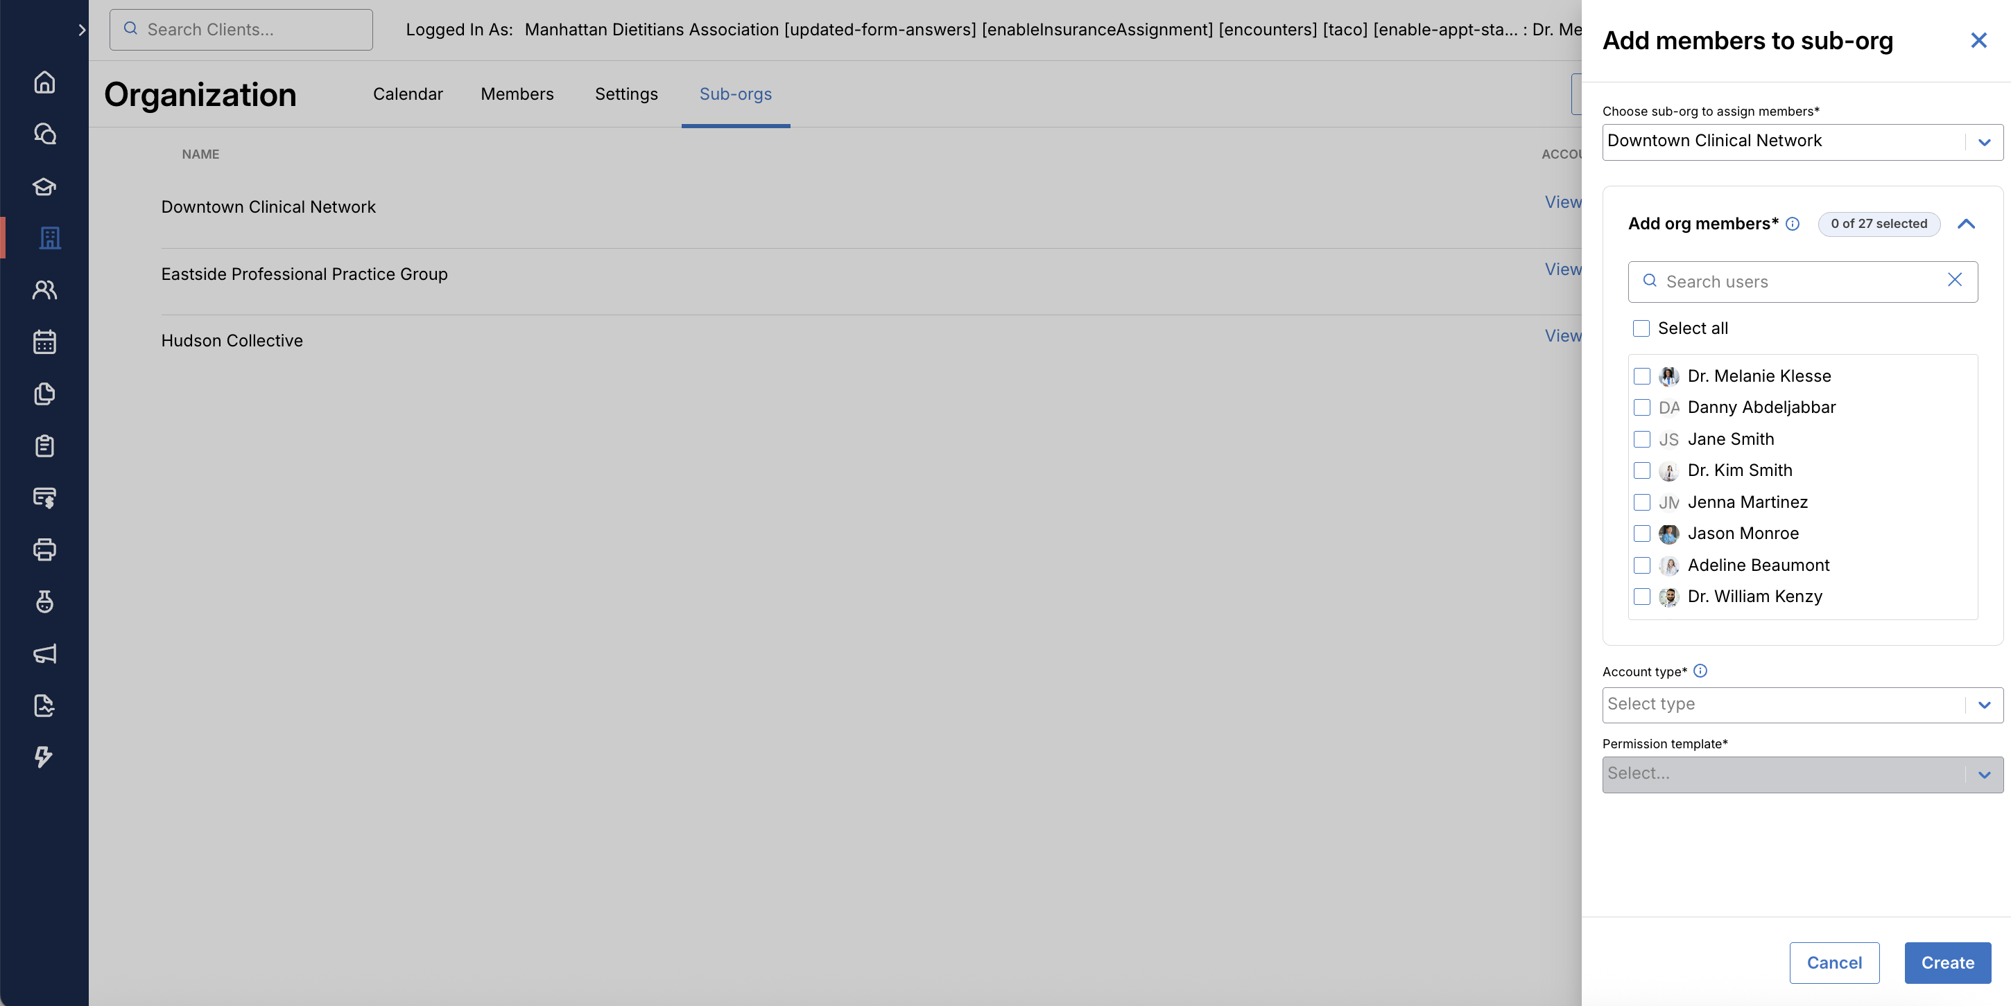Click the printer/fax sidebar icon

tap(44, 550)
